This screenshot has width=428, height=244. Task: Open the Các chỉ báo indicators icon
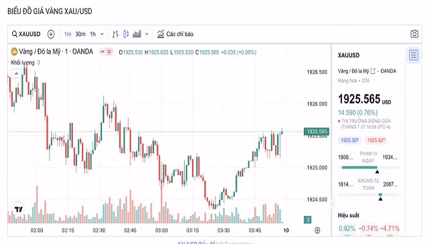click(161, 34)
